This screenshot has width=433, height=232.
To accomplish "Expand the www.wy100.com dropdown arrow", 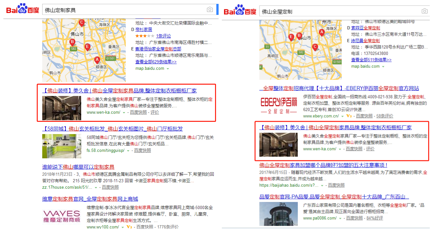I will 123,227.
